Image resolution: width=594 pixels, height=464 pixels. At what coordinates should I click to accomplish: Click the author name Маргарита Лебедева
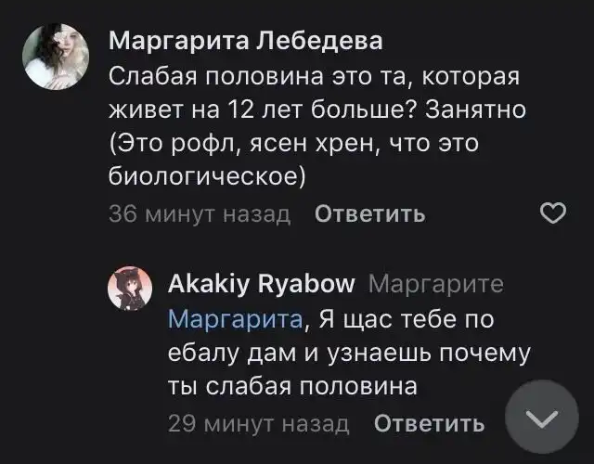click(245, 42)
